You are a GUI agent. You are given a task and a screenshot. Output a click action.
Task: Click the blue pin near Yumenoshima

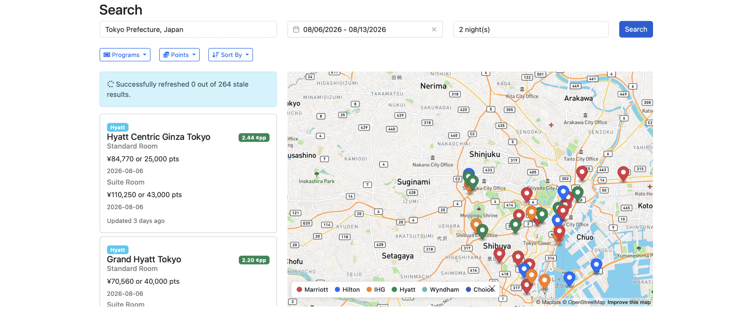point(596,265)
